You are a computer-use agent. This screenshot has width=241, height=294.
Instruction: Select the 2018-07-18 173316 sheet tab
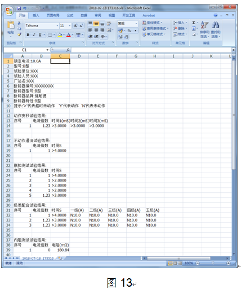click(x=38, y=259)
